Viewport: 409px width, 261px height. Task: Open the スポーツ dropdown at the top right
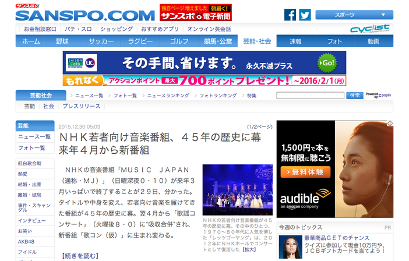point(354,15)
